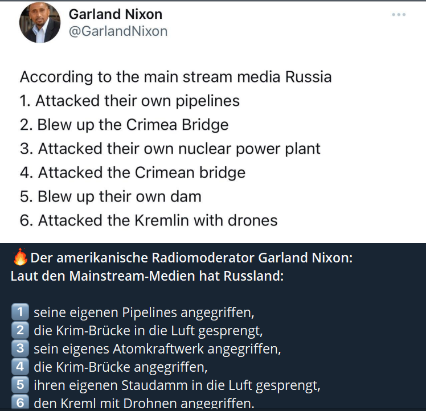Click 'Laut den Mainstream-Medien hat Russland:' line
This screenshot has width=426, height=411.
tap(148, 276)
